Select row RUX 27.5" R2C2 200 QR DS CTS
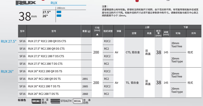The height and width of the screenshot is (106, 203). (55, 41)
